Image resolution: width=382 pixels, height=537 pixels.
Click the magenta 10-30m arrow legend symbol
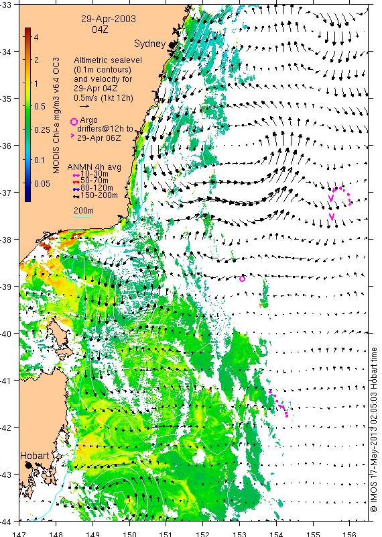pyautogui.click(x=76, y=175)
